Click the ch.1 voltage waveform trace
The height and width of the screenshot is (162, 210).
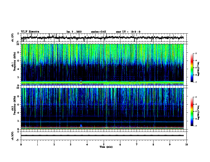coord(102,38)
